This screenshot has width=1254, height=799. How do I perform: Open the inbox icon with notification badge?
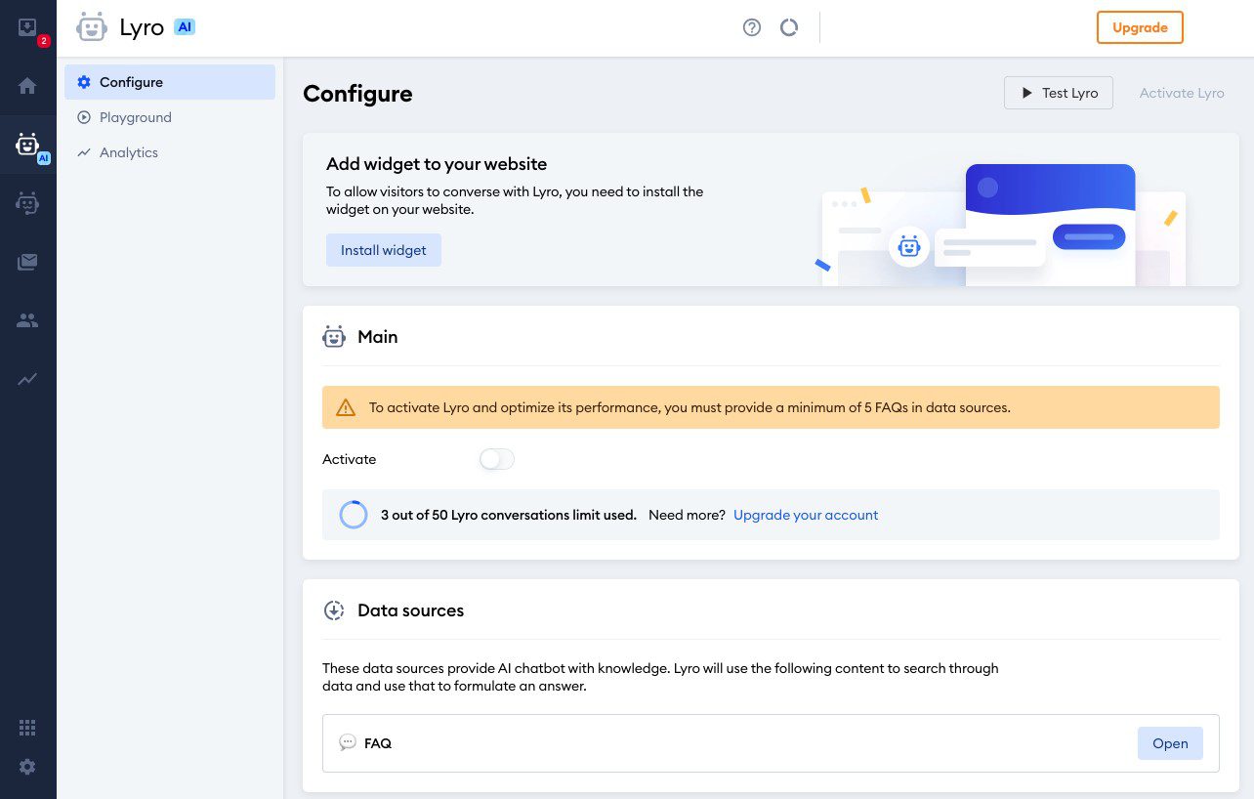click(x=27, y=27)
